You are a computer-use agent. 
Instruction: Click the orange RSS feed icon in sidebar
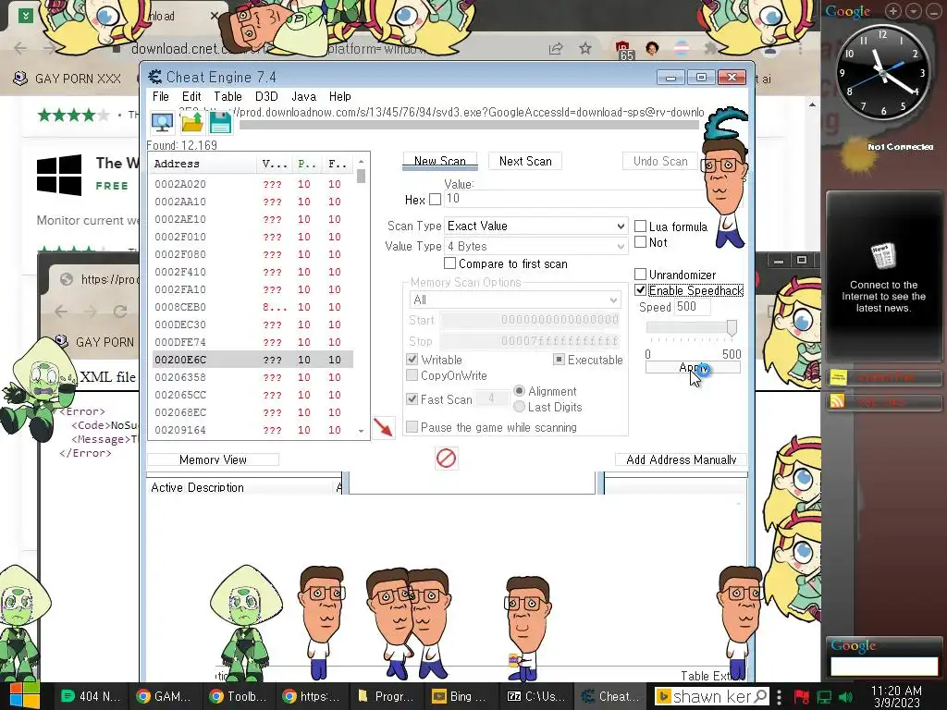point(838,401)
